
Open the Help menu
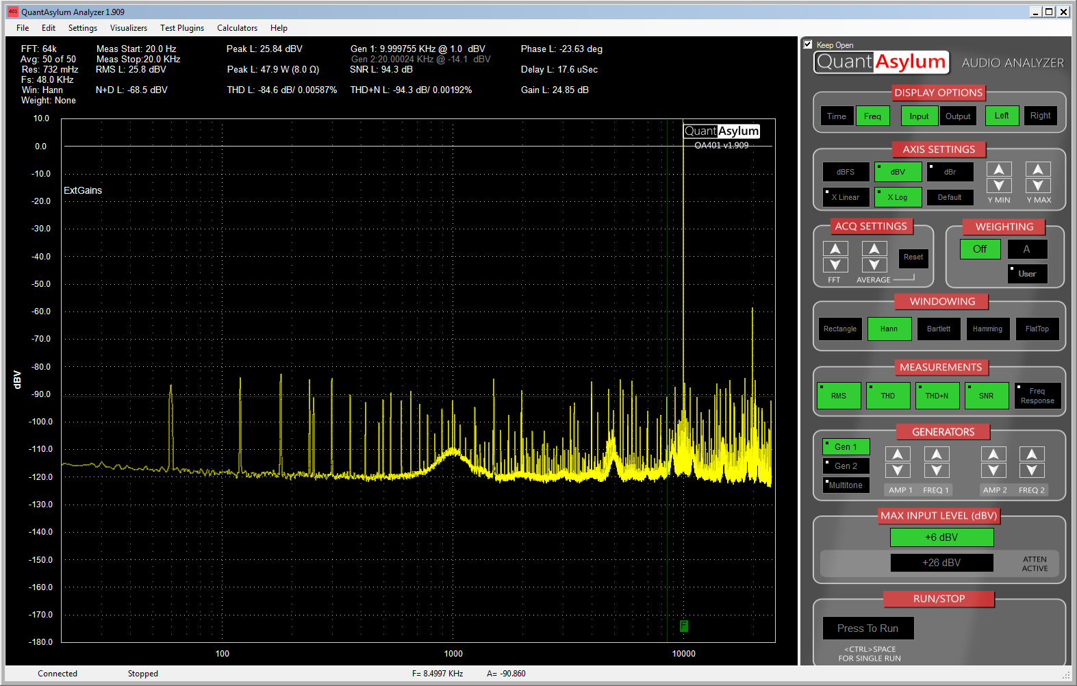coord(279,28)
